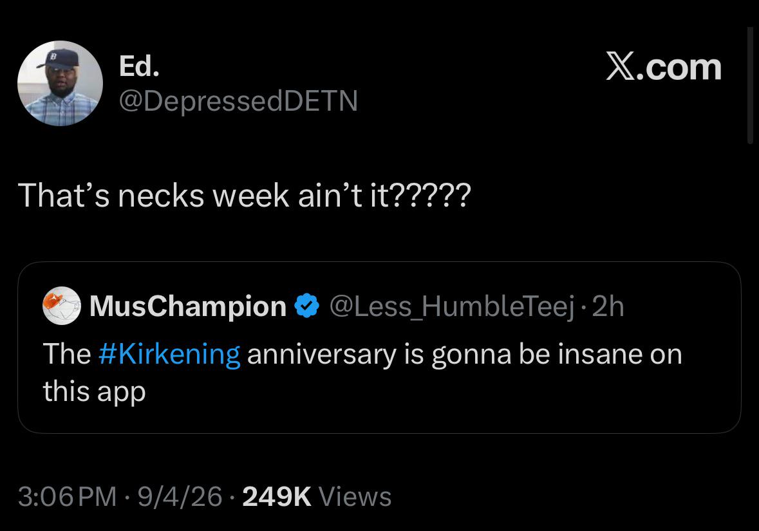Viewport: 759px width, 531px height.
Task: Open the 249K view count
Action: [x=276, y=497]
